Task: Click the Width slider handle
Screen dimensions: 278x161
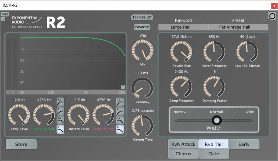Action: [x=217, y=120]
